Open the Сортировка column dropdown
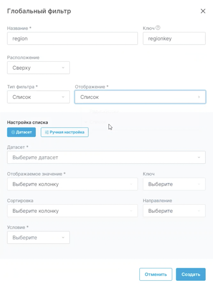The width and height of the screenshot is (213, 288). [73, 211]
